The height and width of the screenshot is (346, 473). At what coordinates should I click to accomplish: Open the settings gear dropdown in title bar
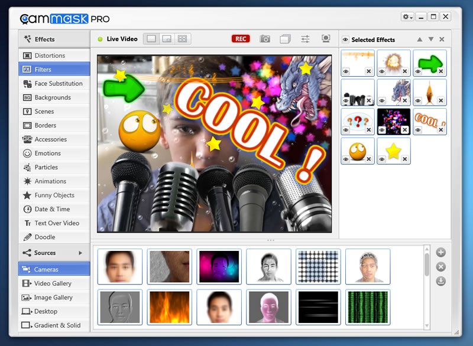pyautogui.click(x=407, y=17)
